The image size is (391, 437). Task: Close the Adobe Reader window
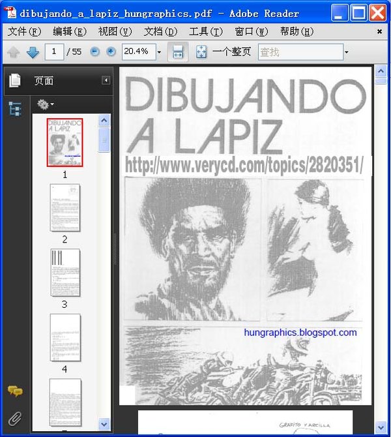(377, 13)
